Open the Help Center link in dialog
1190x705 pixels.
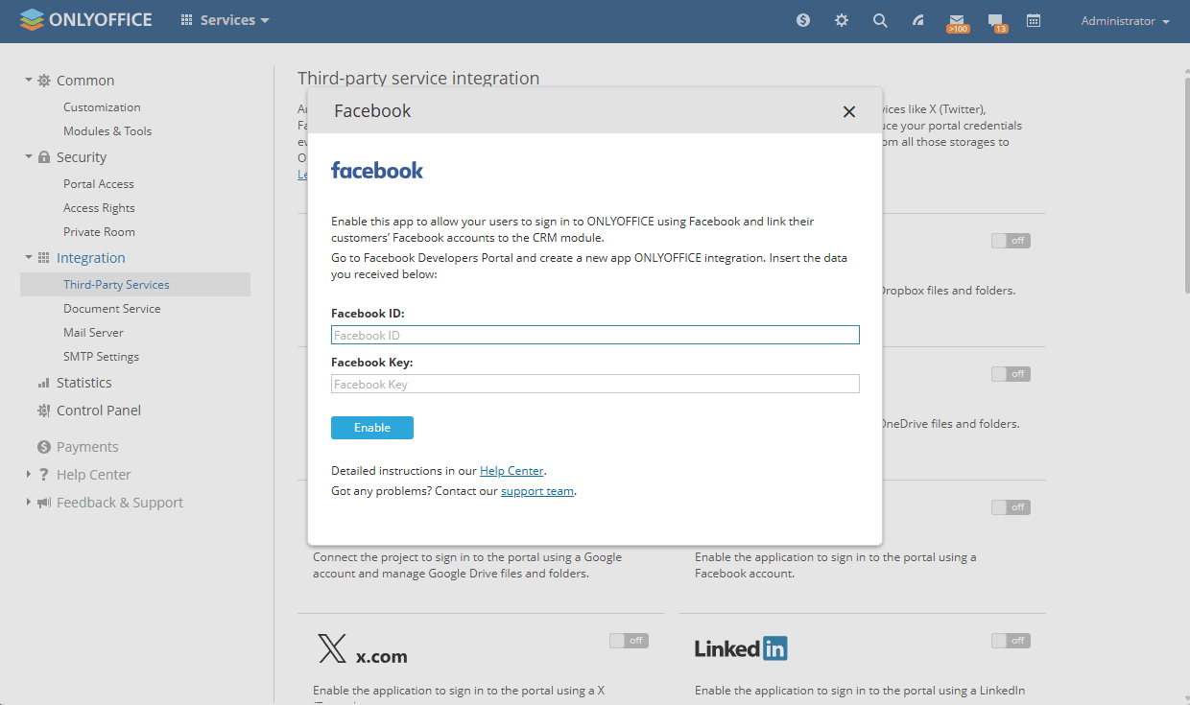pos(512,471)
